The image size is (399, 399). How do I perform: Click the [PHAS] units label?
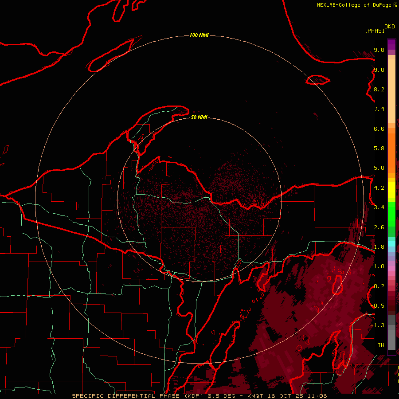coord(375,31)
